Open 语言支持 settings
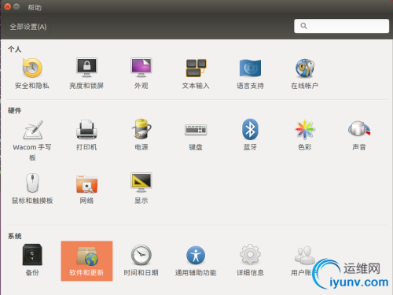 (x=250, y=73)
